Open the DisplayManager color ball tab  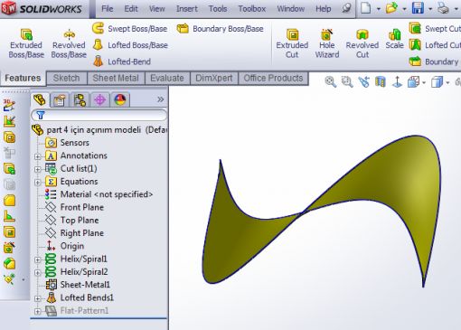120,99
